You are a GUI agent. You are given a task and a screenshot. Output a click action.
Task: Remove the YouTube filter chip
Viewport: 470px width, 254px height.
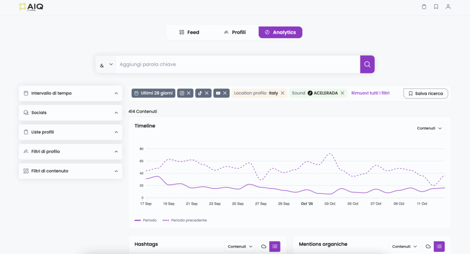(x=225, y=93)
